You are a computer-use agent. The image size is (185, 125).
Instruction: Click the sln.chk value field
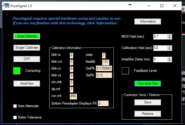(71, 82)
